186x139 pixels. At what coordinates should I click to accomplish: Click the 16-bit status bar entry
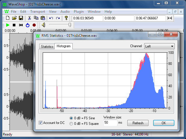point(116,134)
